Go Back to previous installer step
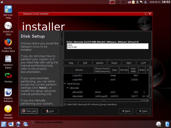171x128 pixels. click(x=126, y=111)
